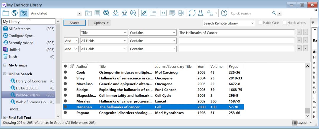Click the Activity Feed bell-person icon
This screenshot has height=129, width=319.
click(x=210, y=13)
